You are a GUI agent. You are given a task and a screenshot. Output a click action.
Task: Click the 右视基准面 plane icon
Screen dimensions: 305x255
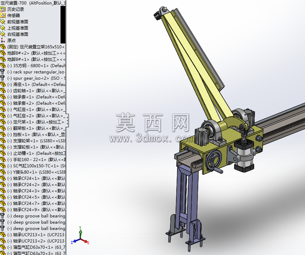3,34
